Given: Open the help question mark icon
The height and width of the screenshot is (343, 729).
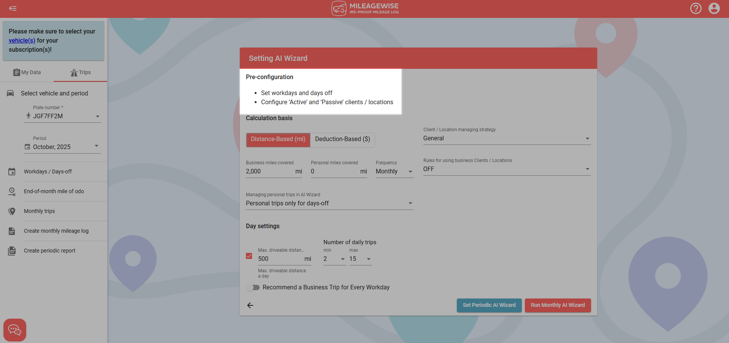Looking at the screenshot, I should 696,8.
